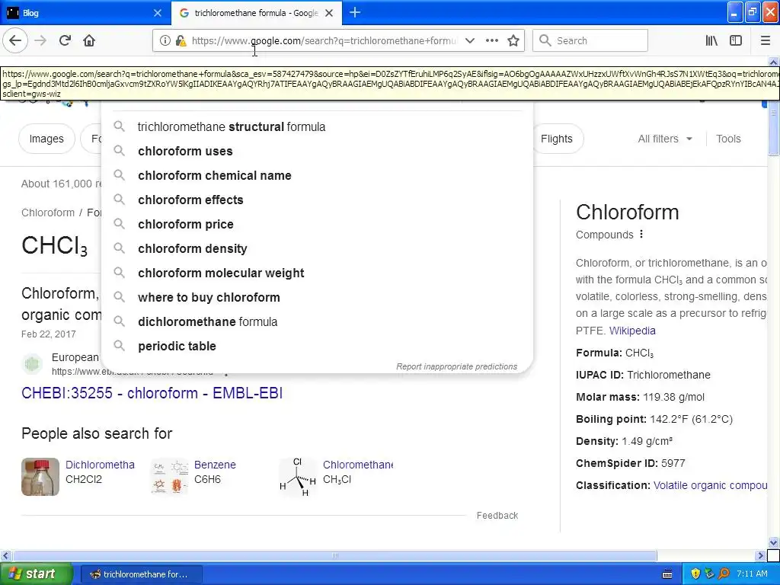Click the vertical scrollbar down arrow

(x=774, y=542)
